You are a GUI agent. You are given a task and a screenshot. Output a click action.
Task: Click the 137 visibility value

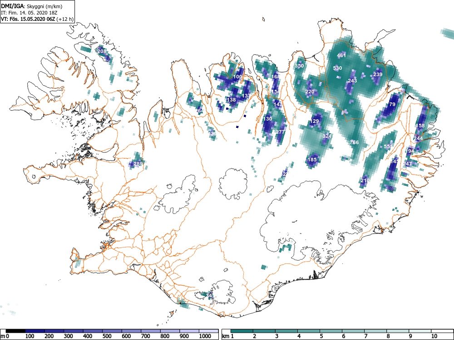(247, 96)
